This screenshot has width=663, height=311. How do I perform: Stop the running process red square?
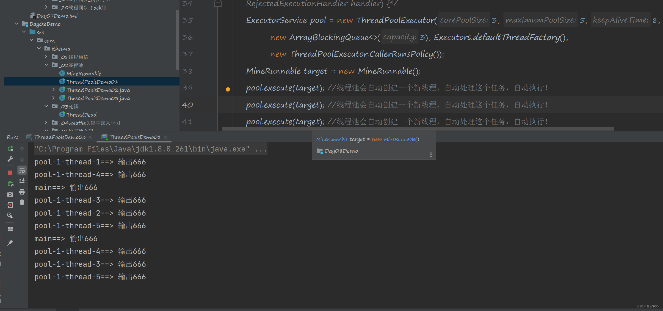pos(10,173)
